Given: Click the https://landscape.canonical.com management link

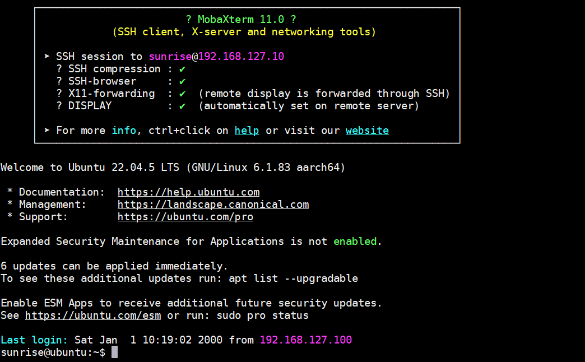Looking at the screenshot, I should pos(213,205).
